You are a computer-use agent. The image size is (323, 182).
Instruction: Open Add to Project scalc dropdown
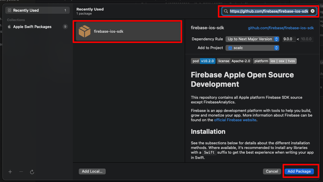[x=252, y=48]
